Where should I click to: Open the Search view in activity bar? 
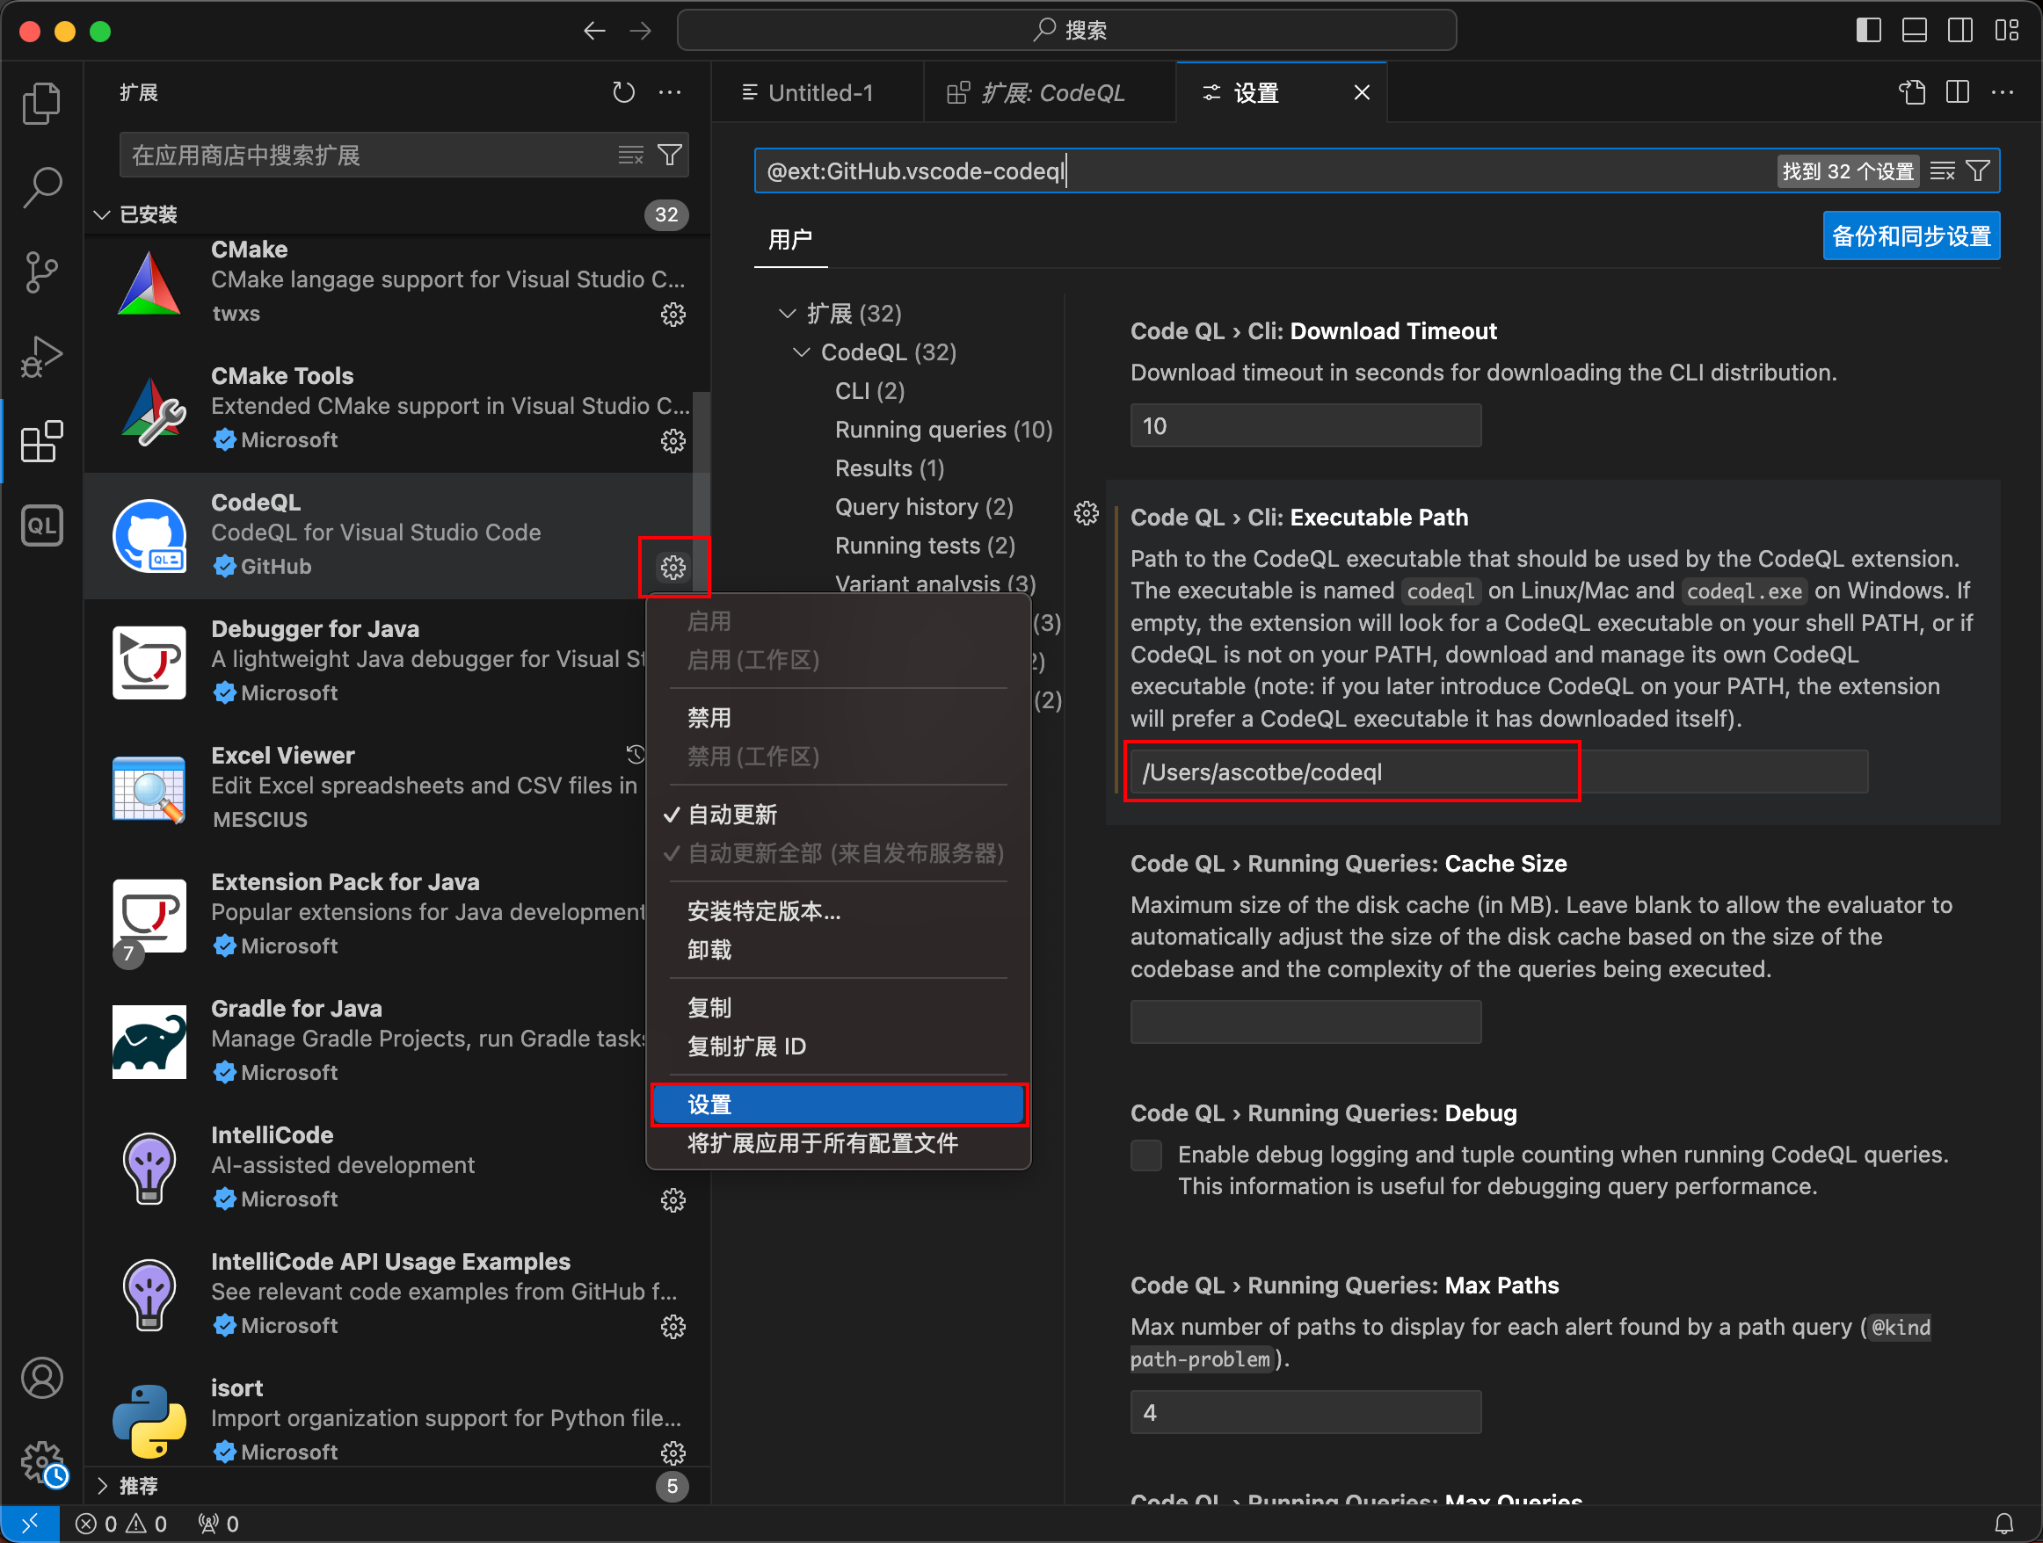(41, 187)
